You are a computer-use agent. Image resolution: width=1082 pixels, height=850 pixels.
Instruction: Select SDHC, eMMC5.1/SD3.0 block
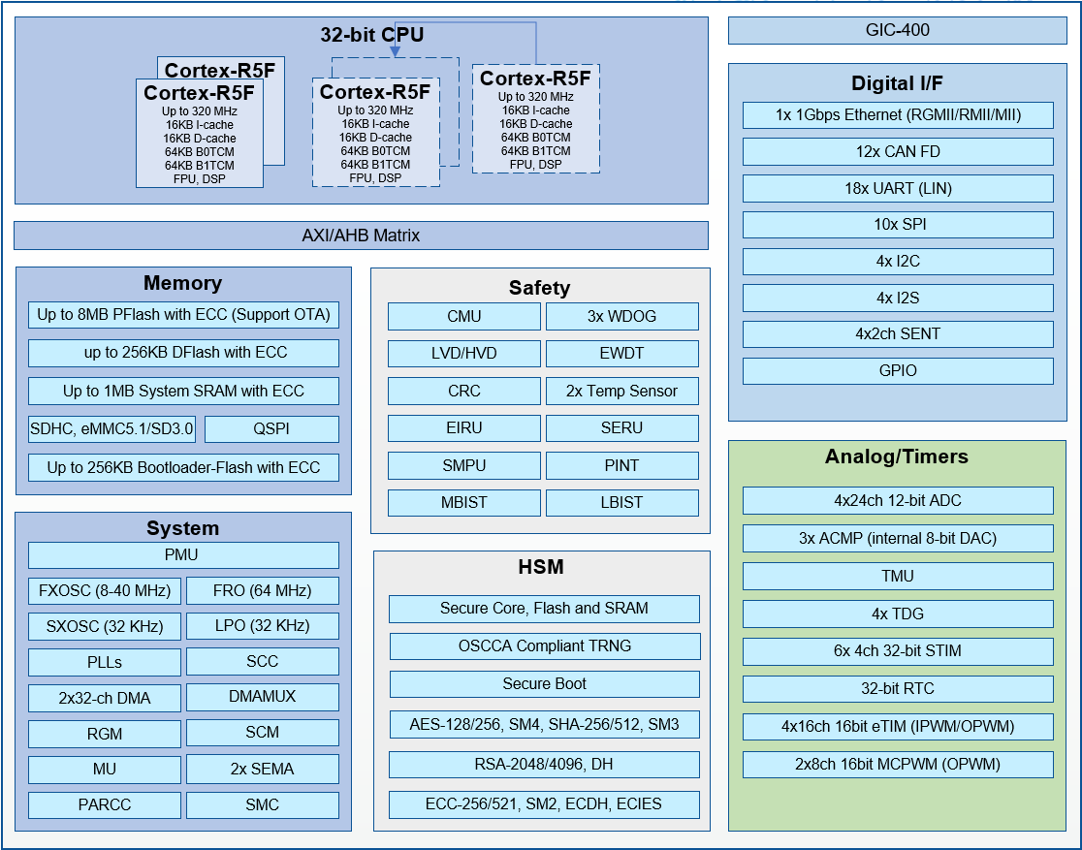[111, 429]
